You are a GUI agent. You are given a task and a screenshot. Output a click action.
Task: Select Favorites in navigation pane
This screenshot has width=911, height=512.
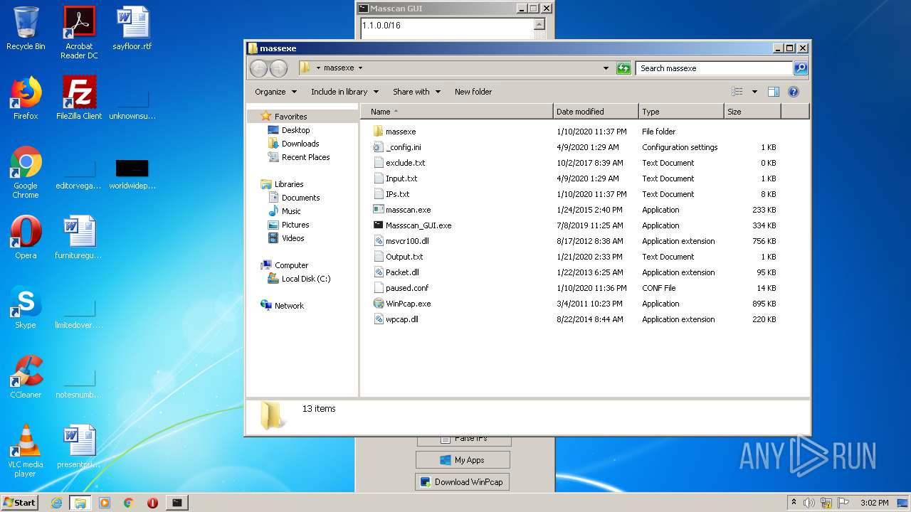coord(290,117)
